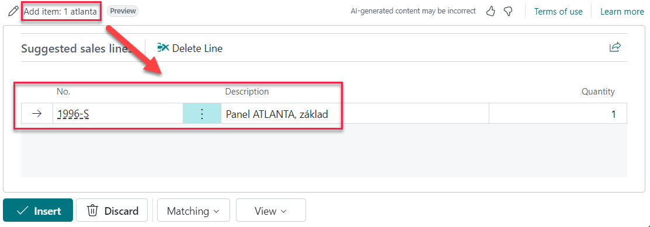The height and width of the screenshot is (227, 650).
Task: Click the Delete Line icon
Action: point(163,48)
